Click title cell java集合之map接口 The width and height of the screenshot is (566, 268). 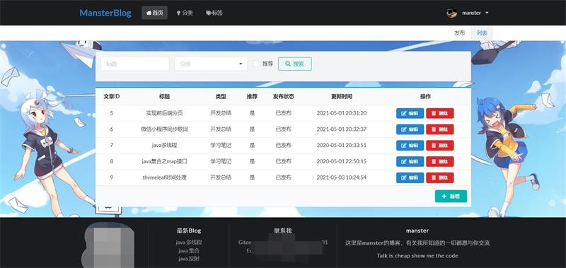164,161
